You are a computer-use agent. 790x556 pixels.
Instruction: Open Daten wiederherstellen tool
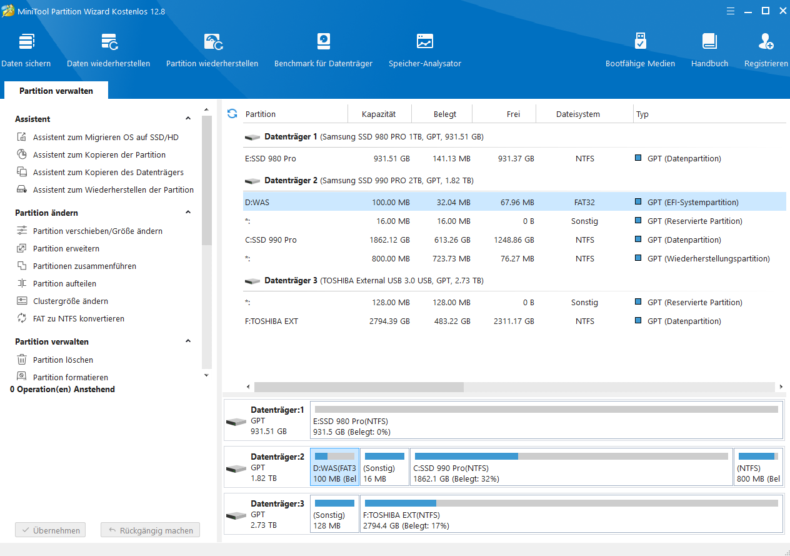(x=109, y=50)
